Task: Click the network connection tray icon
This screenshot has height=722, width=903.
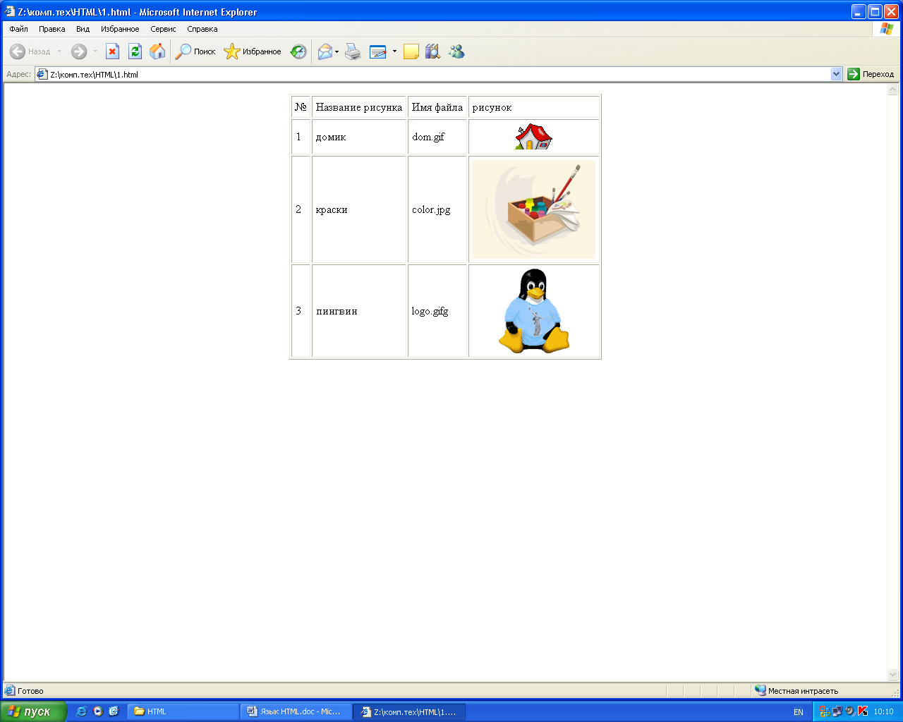Action: pyautogui.click(x=837, y=711)
